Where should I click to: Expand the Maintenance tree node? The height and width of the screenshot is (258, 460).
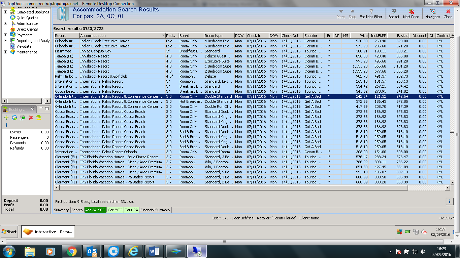(5, 52)
